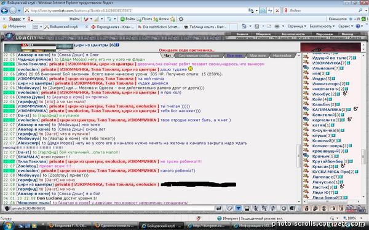Screen dimensions: 369x230
Task: Click the smiley face emoticon icon
Action: pyautogui.click(x=284, y=208)
